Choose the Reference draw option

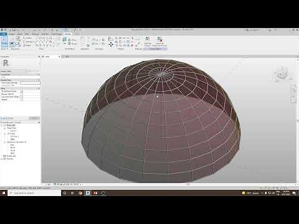pyautogui.click(x=29, y=42)
